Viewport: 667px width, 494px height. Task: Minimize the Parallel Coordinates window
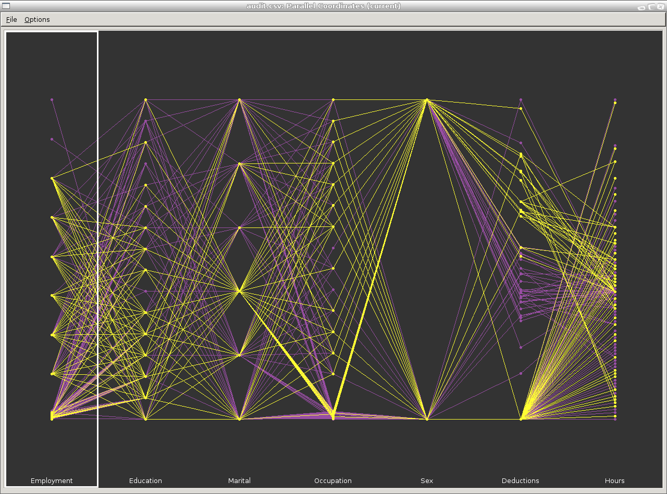pos(641,7)
